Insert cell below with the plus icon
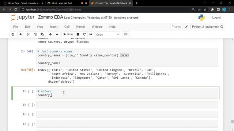The width and height of the screenshot is (234, 131). (x=20, y=34)
